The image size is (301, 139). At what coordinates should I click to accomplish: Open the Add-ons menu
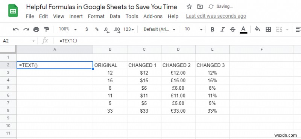[x=153, y=16]
